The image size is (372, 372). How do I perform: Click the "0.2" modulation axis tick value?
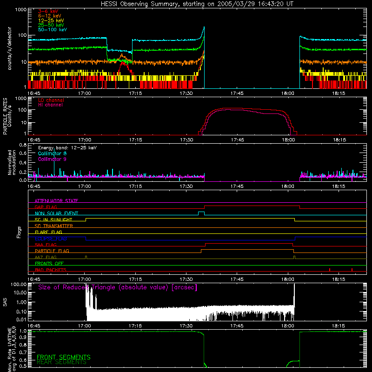point(23,172)
